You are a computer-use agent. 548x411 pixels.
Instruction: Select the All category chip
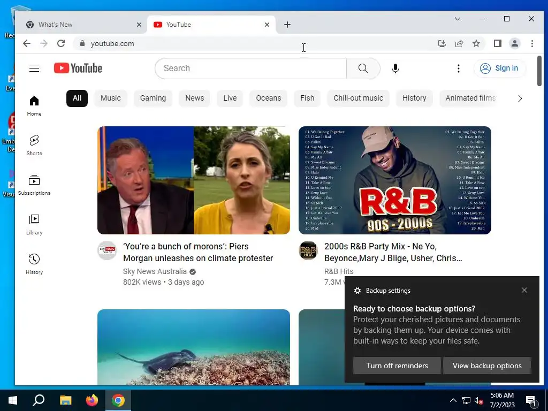pyautogui.click(x=77, y=98)
